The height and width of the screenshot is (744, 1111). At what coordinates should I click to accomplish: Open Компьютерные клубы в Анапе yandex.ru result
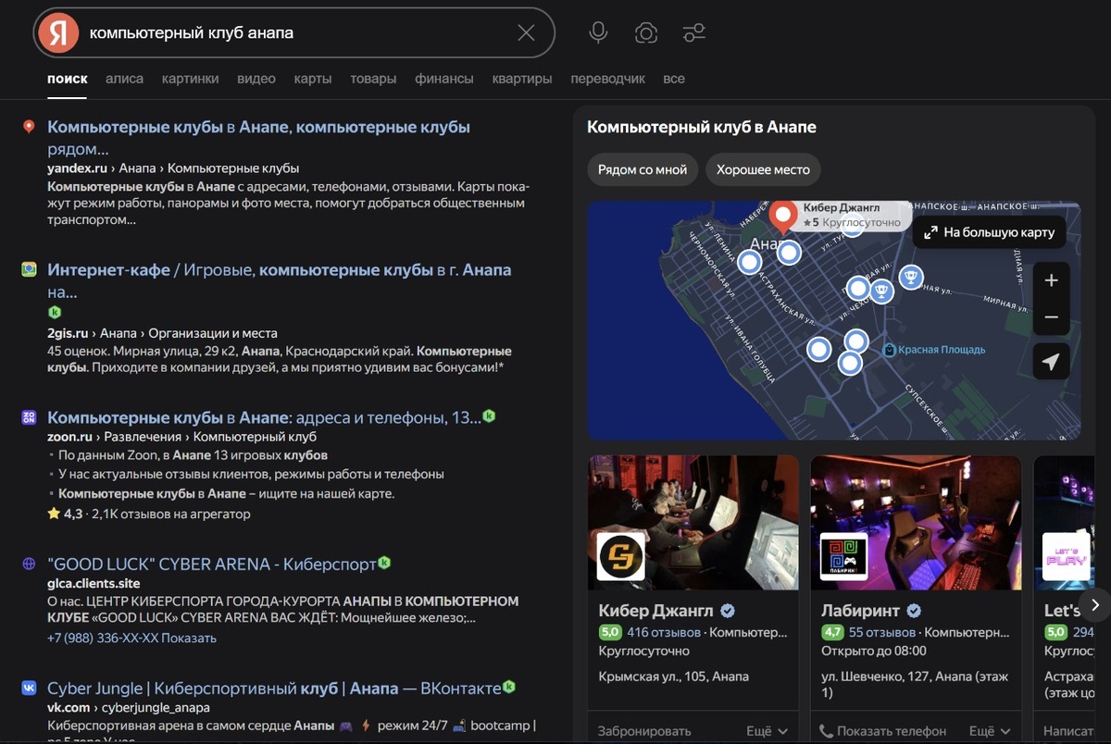pyautogui.click(x=258, y=137)
